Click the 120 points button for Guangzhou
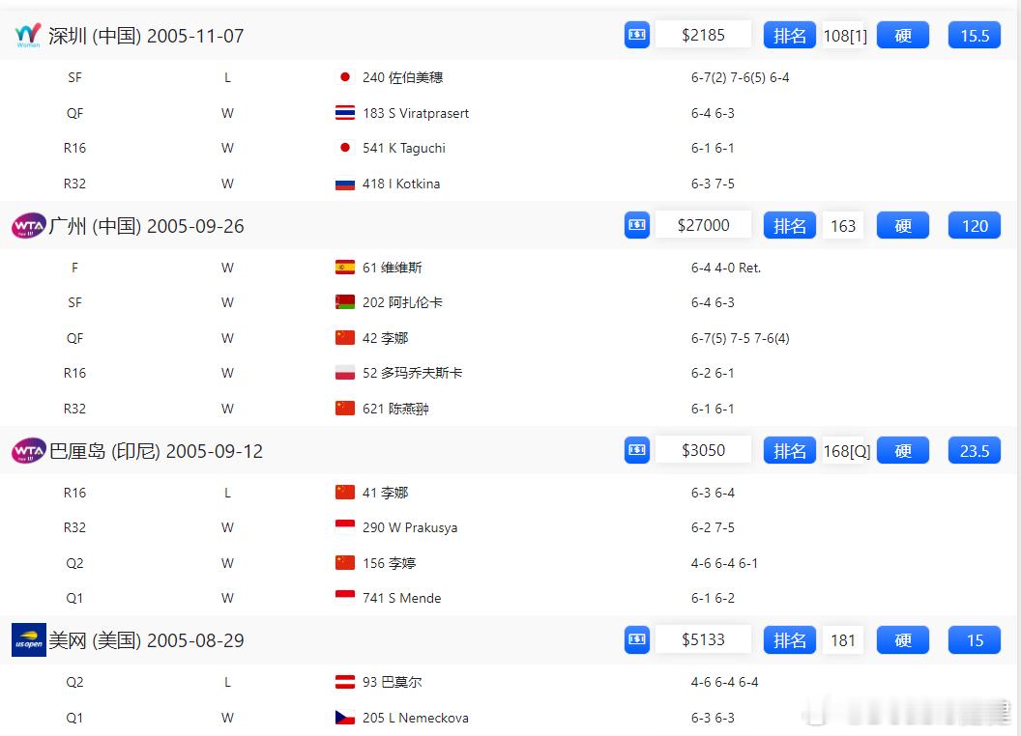 click(975, 226)
